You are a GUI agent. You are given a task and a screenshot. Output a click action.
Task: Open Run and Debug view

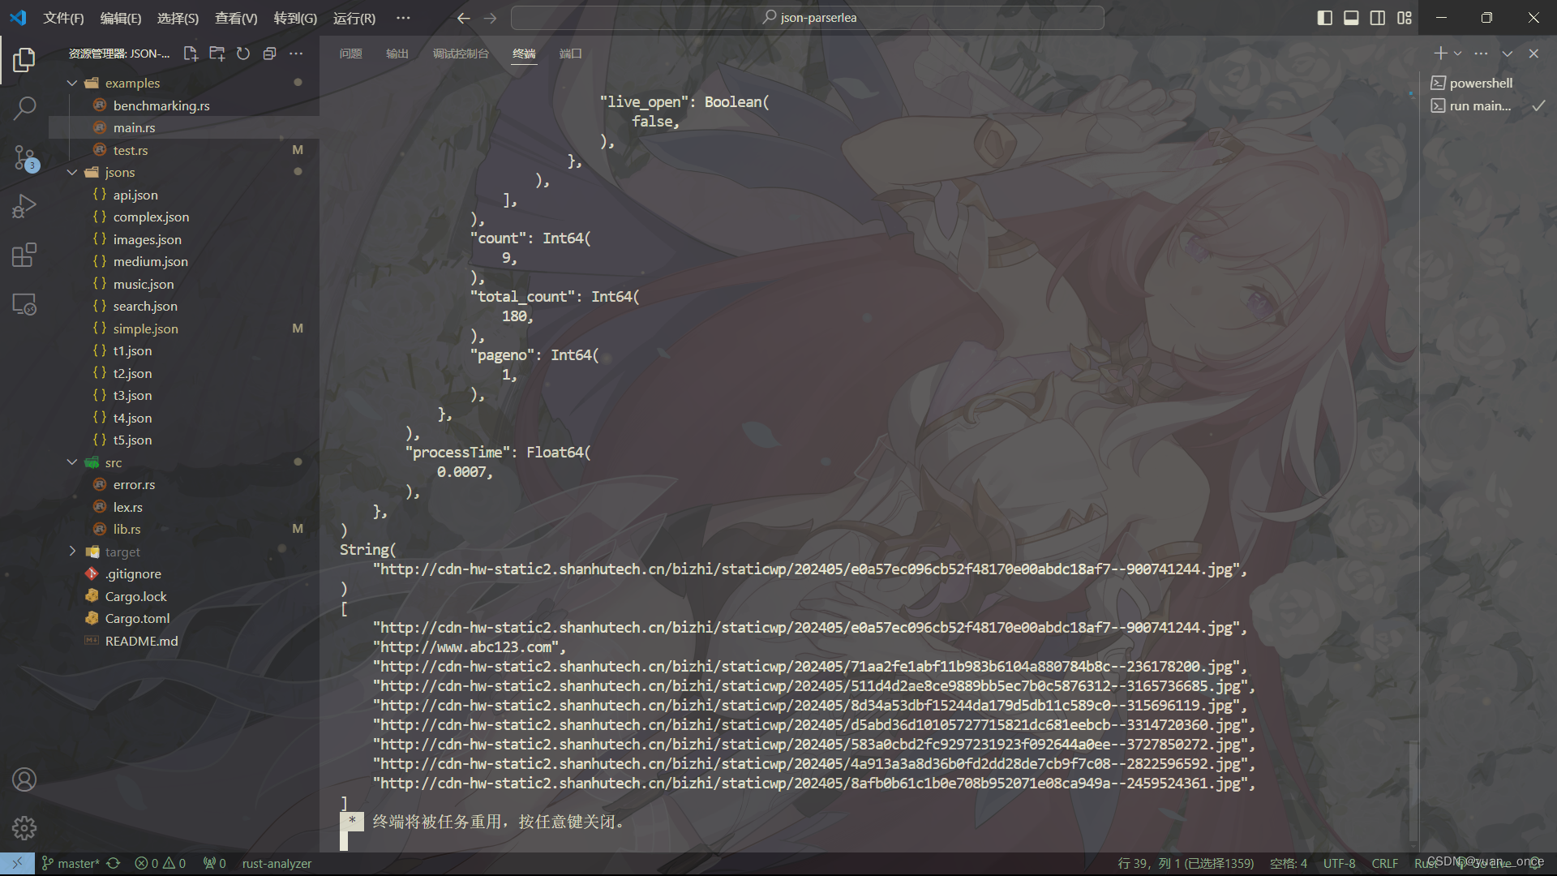[x=24, y=206]
